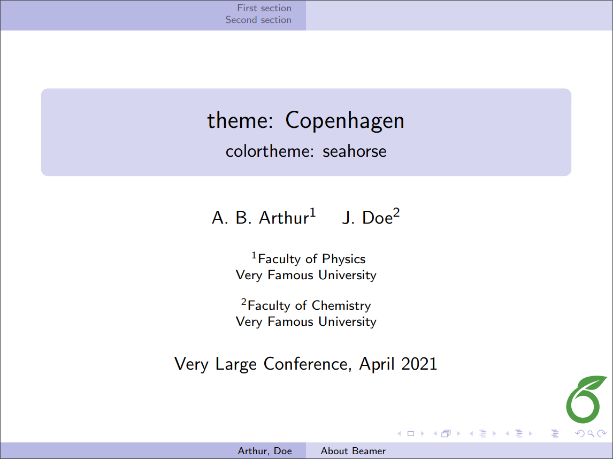Open the First section link

coord(264,8)
